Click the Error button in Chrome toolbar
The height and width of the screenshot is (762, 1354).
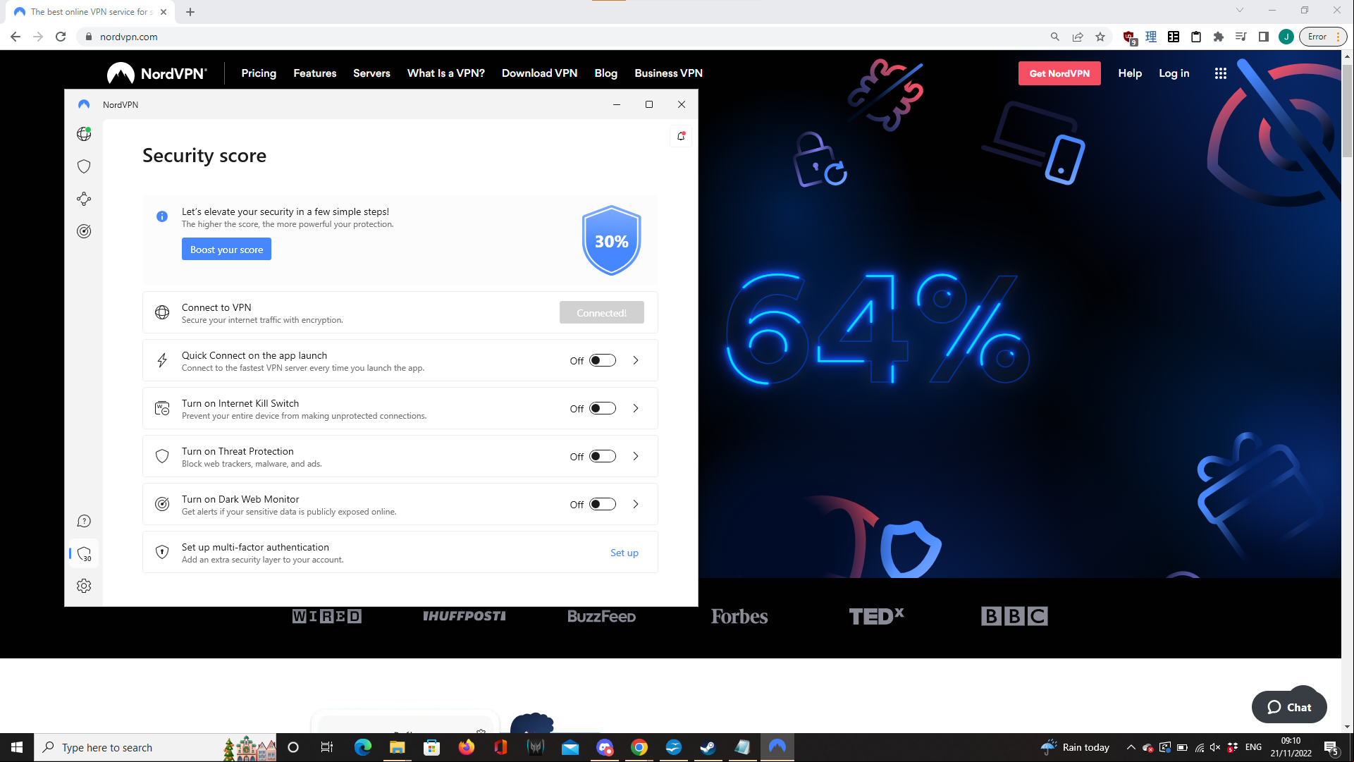coord(1323,37)
